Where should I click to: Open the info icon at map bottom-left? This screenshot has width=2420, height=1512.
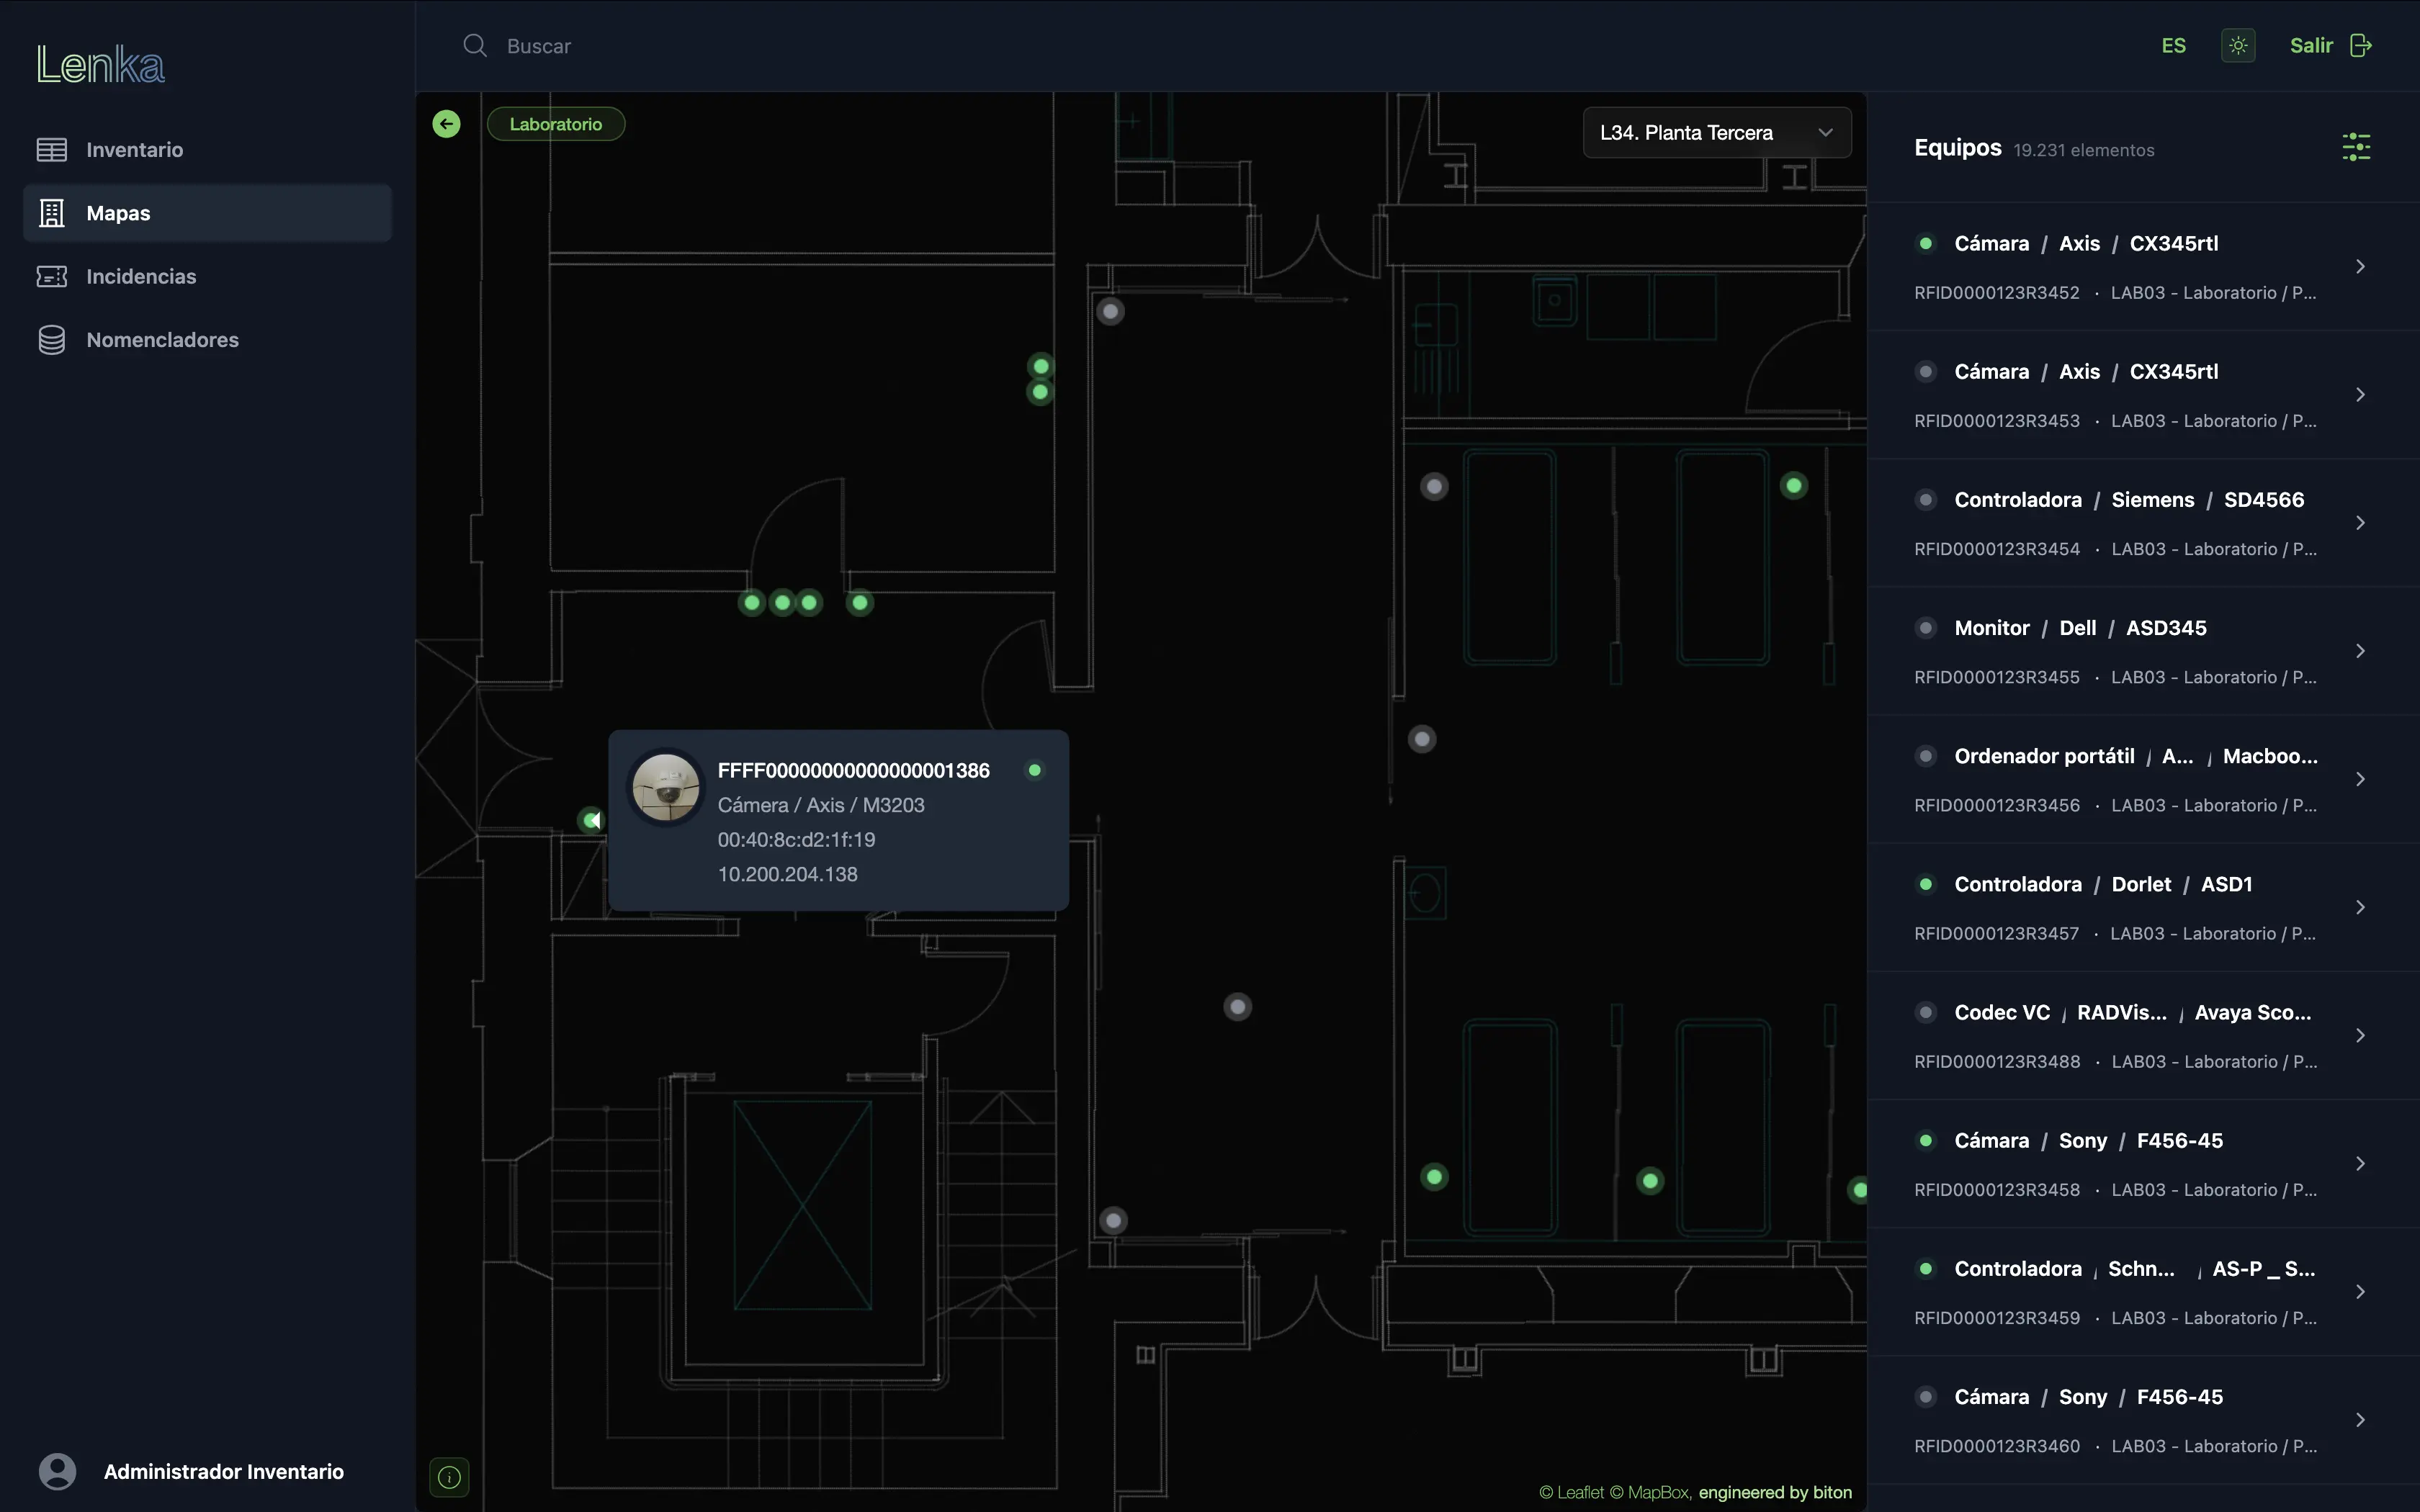[448, 1477]
